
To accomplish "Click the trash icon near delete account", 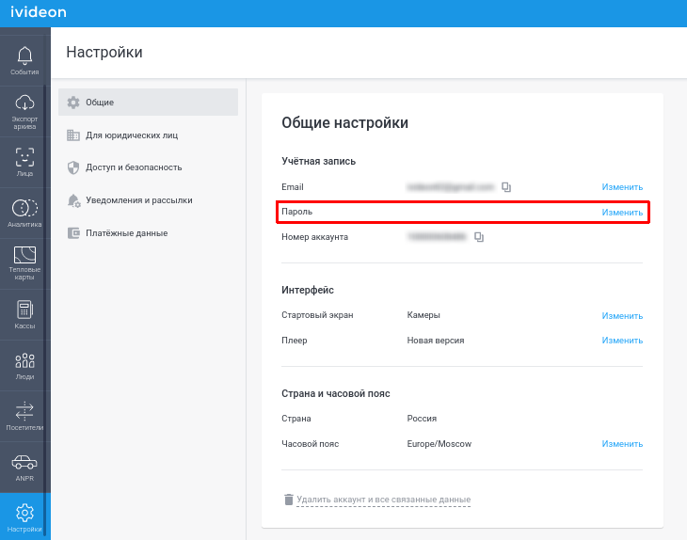I will coord(288,500).
